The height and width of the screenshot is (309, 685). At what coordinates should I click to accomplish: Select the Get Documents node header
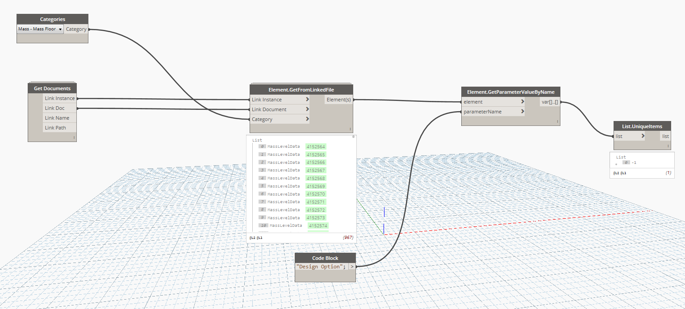coord(52,88)
